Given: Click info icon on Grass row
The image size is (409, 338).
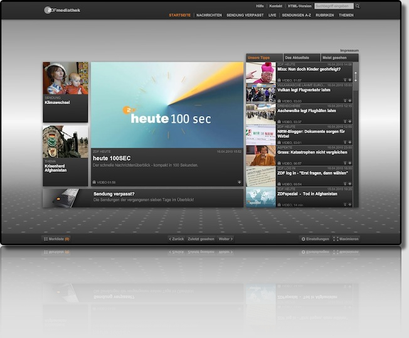Looking at the screenshot, I should click(345, 163).
